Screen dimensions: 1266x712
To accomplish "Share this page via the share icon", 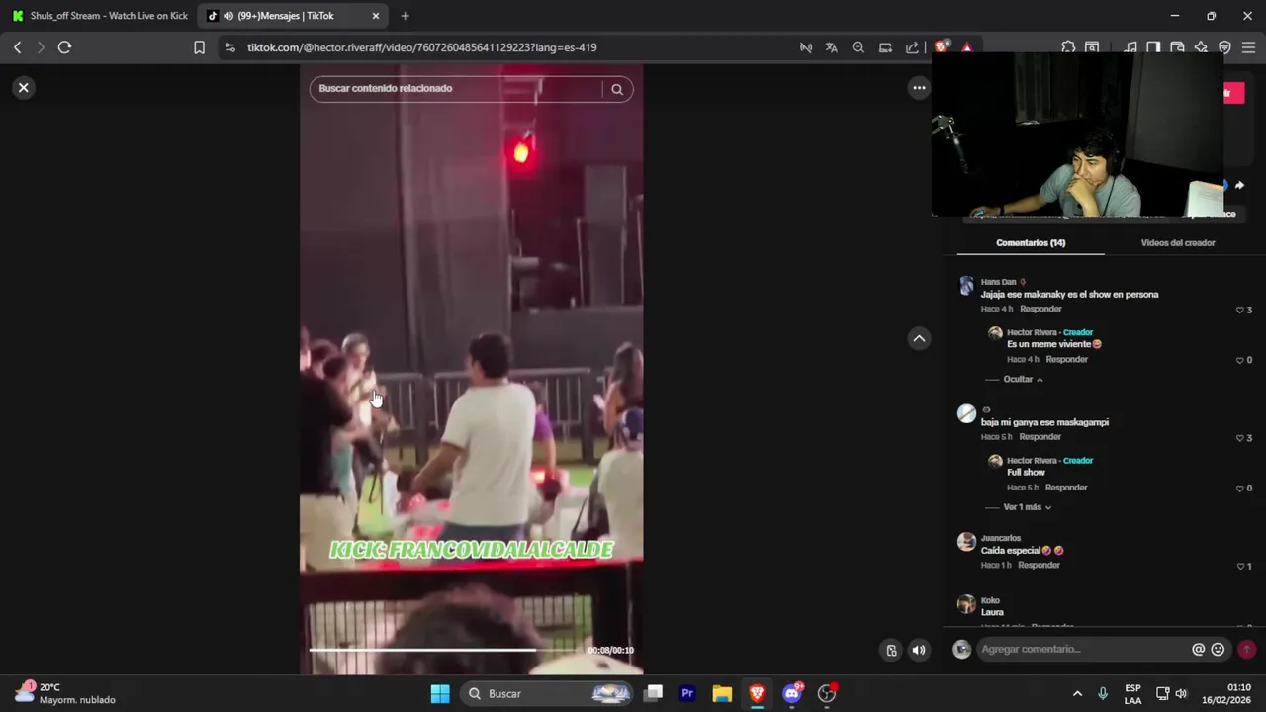I will pos(912,47).
